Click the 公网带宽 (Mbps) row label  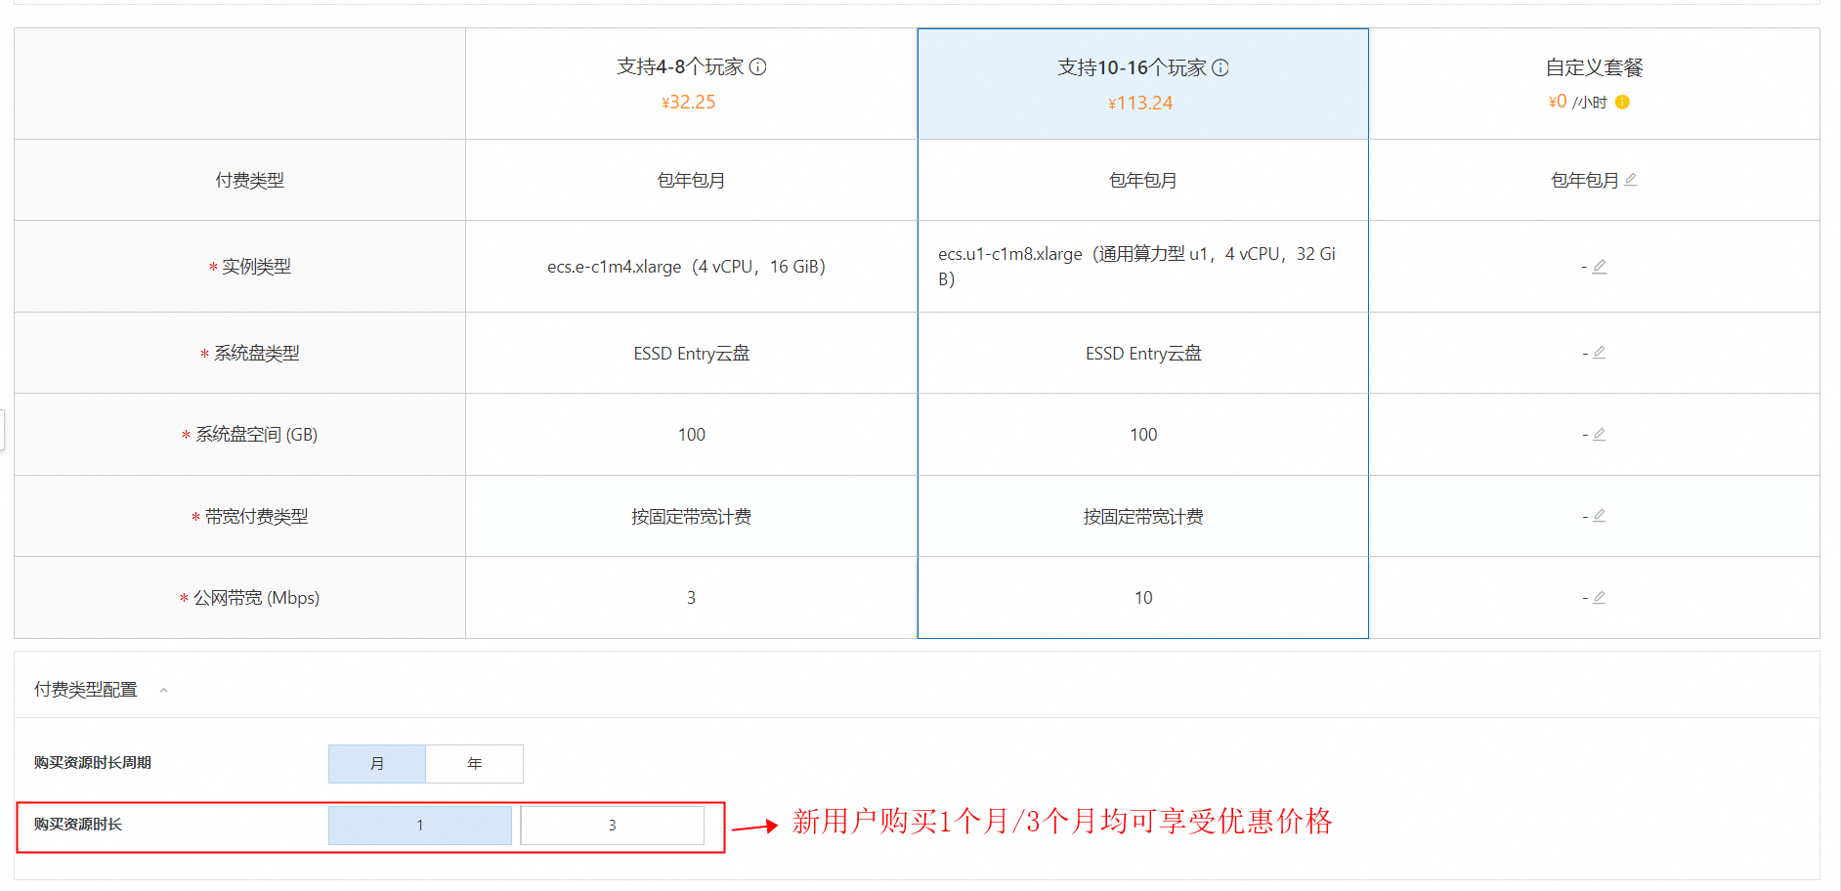click(256, 597)
